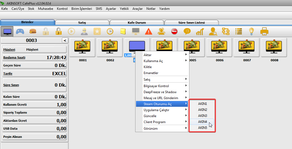Click the Süre Sınırı link

pos(11,85)
